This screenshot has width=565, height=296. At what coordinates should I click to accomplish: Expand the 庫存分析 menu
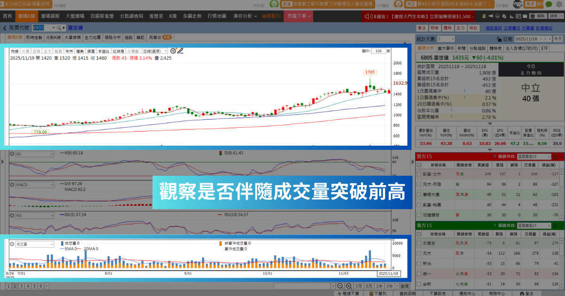(x=245, y=16)
